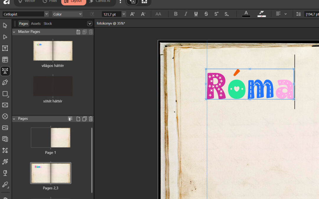319x199 pixels.
Task: Open the Cetlopist font family dropdown
Action: 46,14
